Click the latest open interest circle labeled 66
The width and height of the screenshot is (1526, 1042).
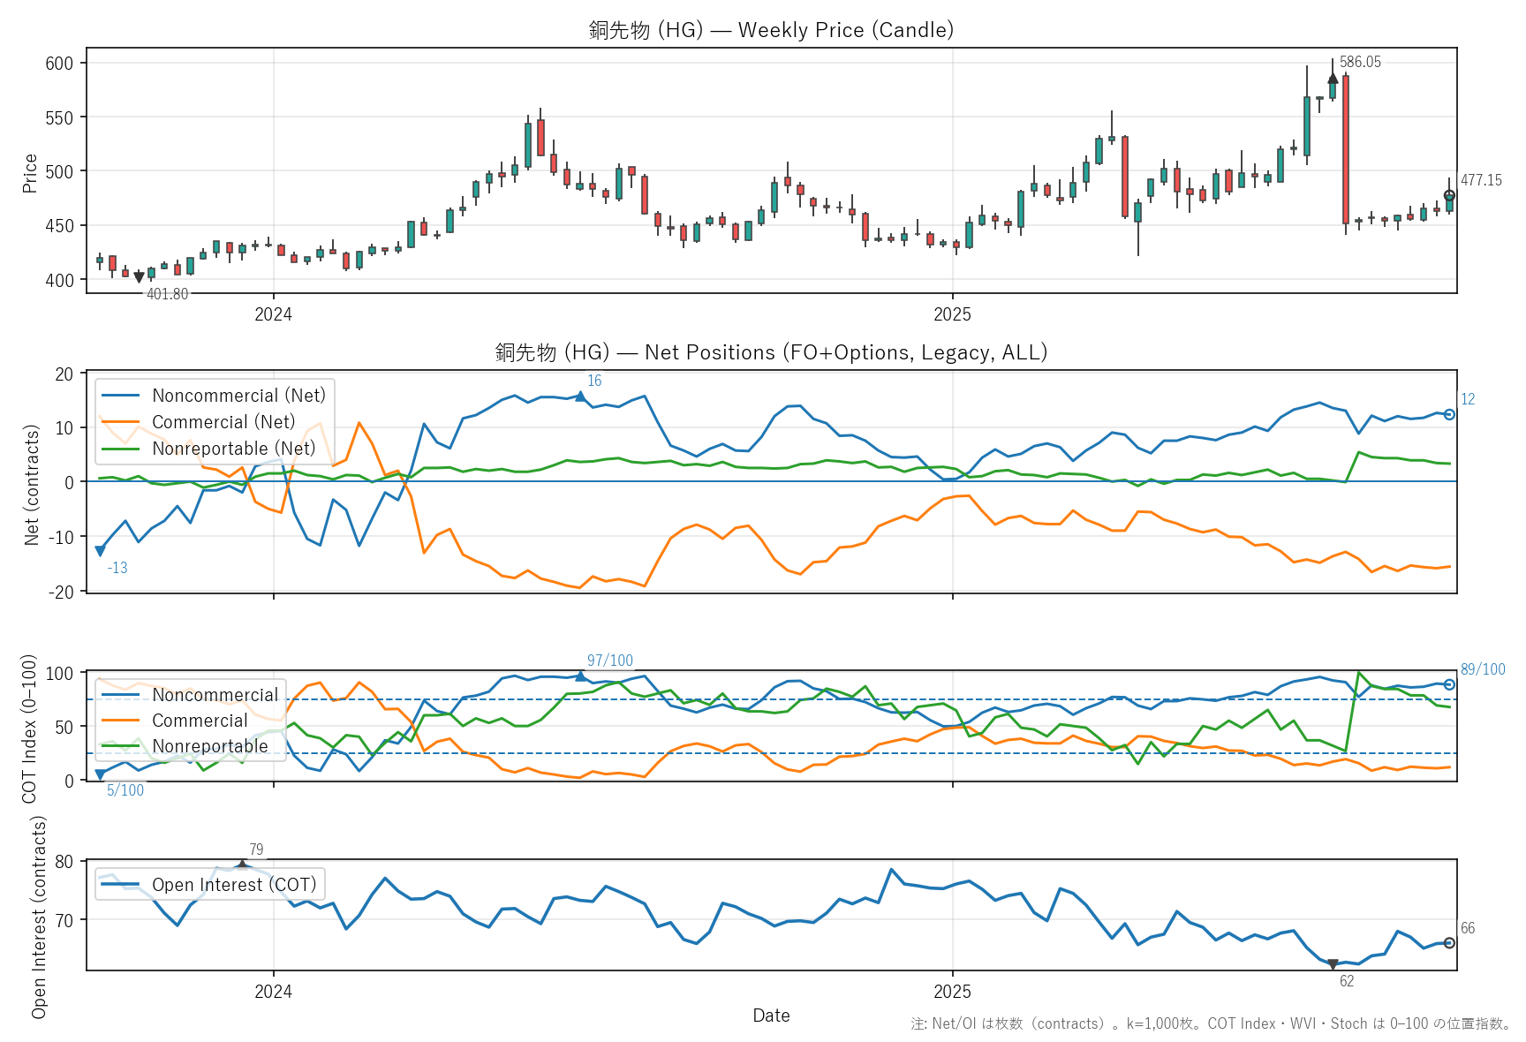(x=1449, y=943)
